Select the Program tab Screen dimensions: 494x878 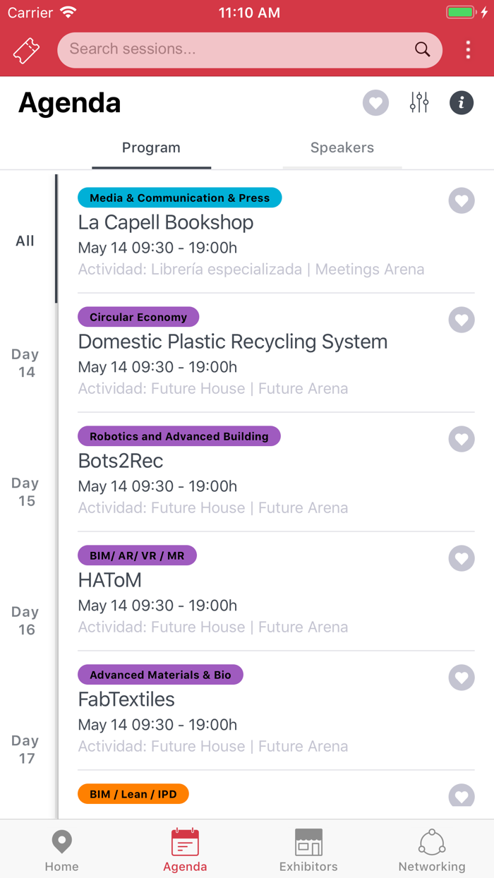tap(151, 148)
